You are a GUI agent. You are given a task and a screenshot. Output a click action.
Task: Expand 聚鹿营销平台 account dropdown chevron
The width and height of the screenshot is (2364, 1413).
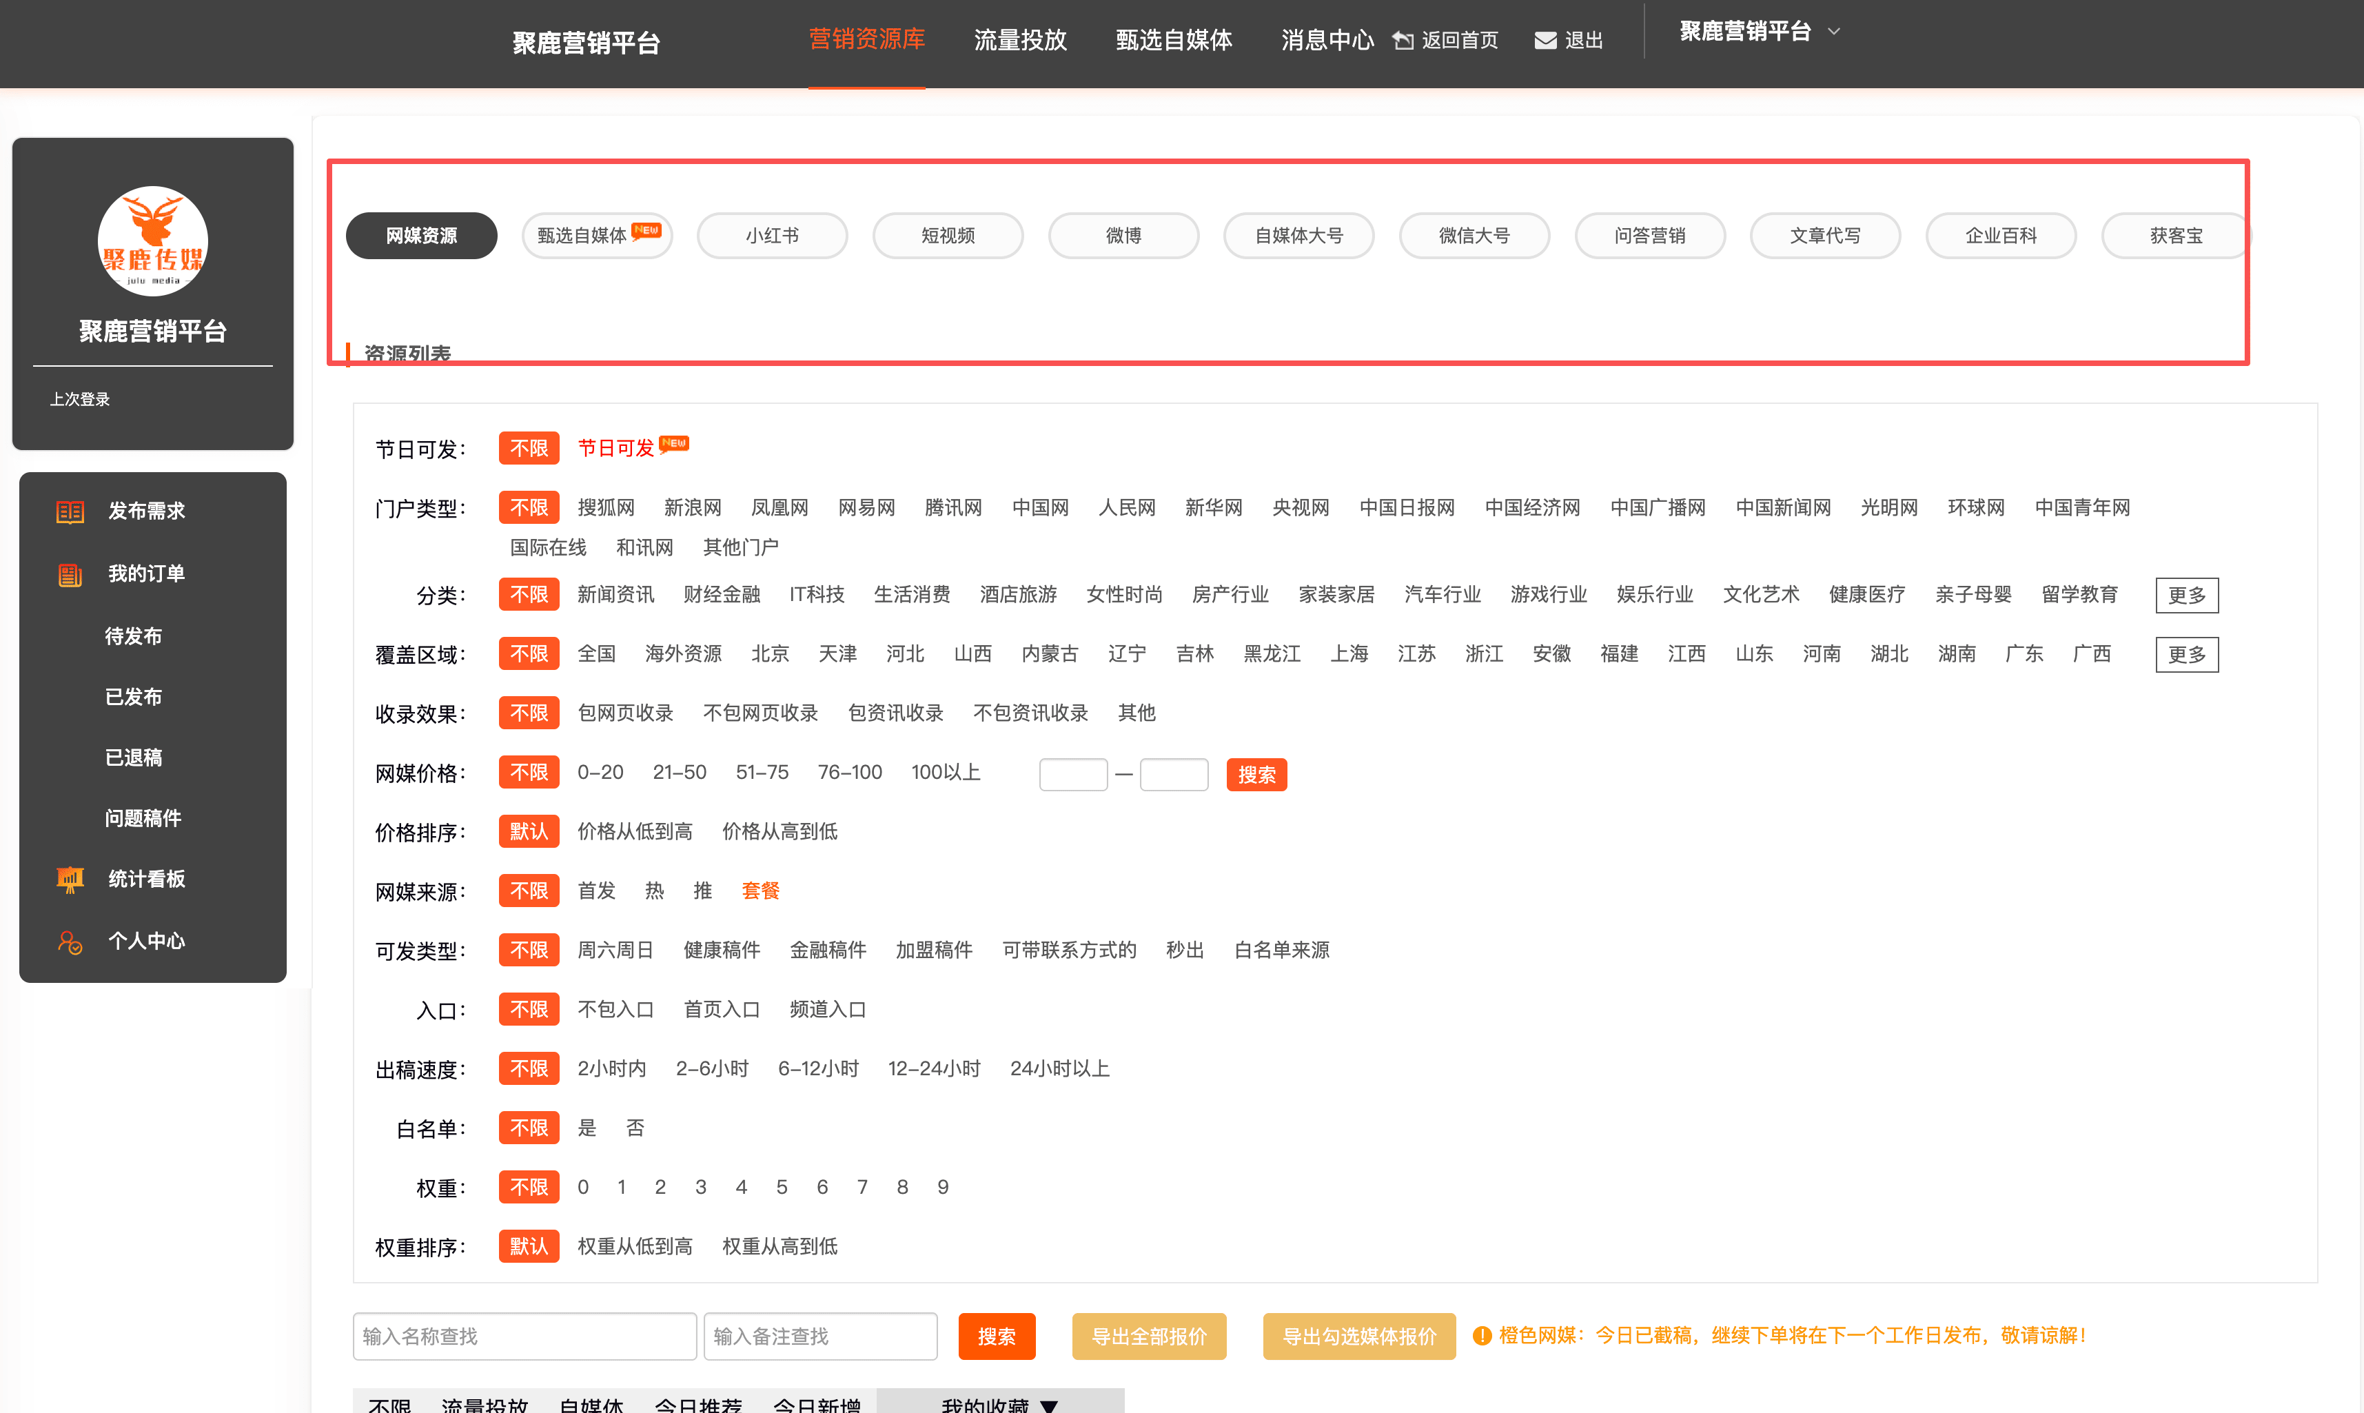tap(1834, 32)
